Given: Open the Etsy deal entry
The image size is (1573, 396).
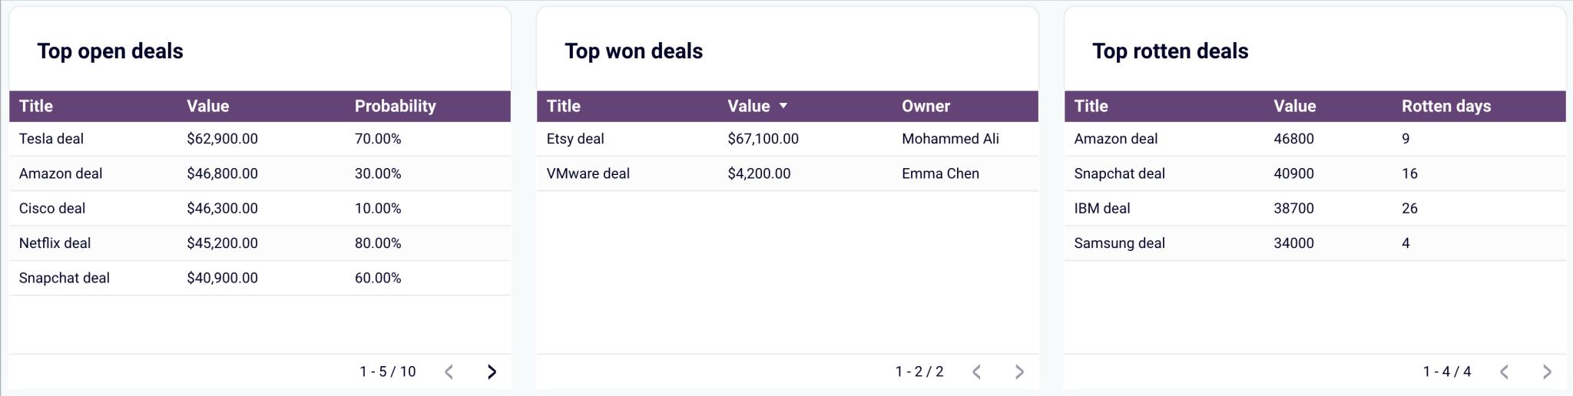Looking at the screenshot, I should (x=575, y=139).
